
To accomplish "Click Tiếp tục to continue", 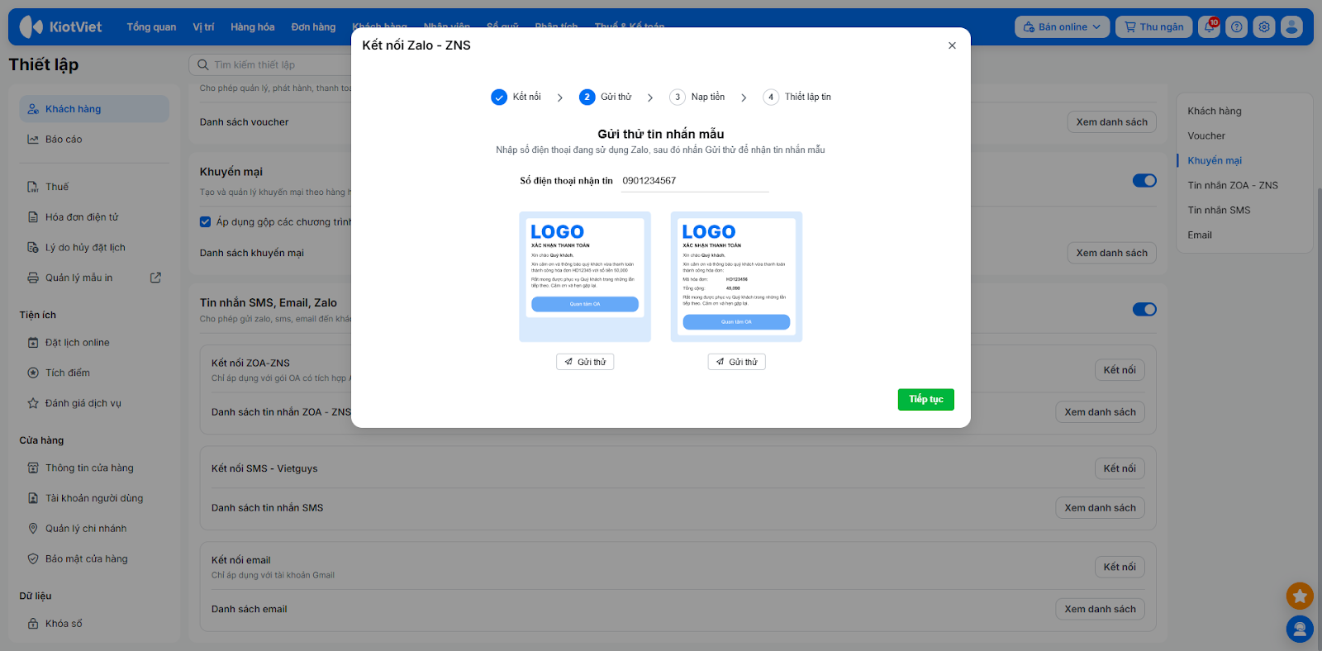I will point(926,400).
